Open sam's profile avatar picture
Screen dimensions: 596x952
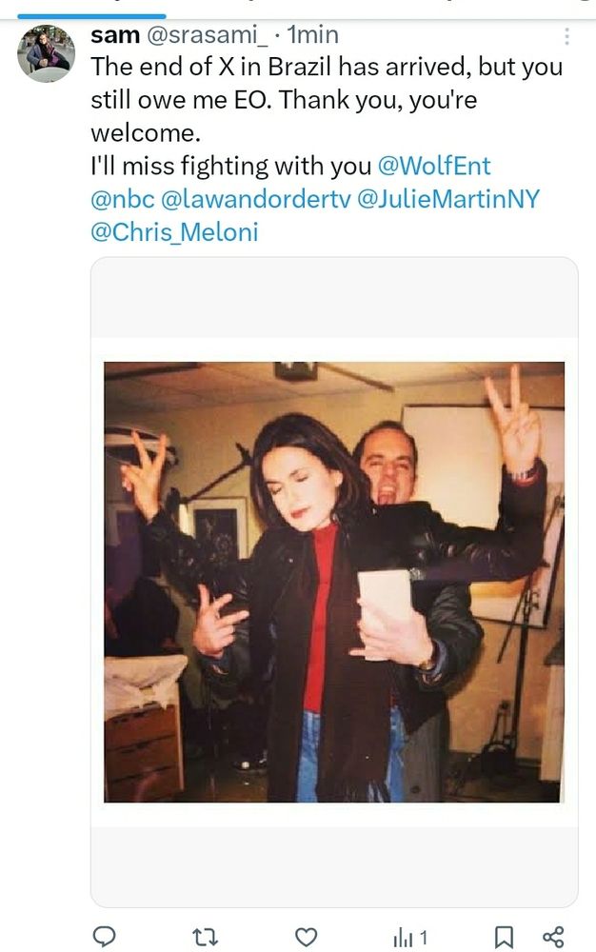click(x=46, y=53)
